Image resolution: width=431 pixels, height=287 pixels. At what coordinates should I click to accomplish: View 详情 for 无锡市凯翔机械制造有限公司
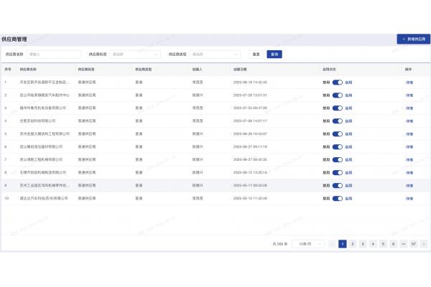click(x=409, y=172)
